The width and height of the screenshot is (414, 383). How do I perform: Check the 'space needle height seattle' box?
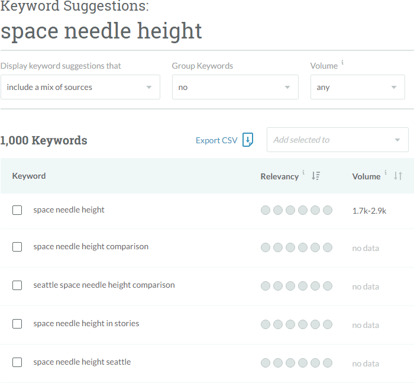point(17,362)
